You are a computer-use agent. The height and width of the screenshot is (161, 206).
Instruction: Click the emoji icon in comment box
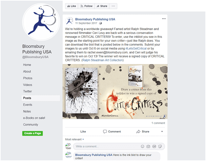tap(142, 146)
